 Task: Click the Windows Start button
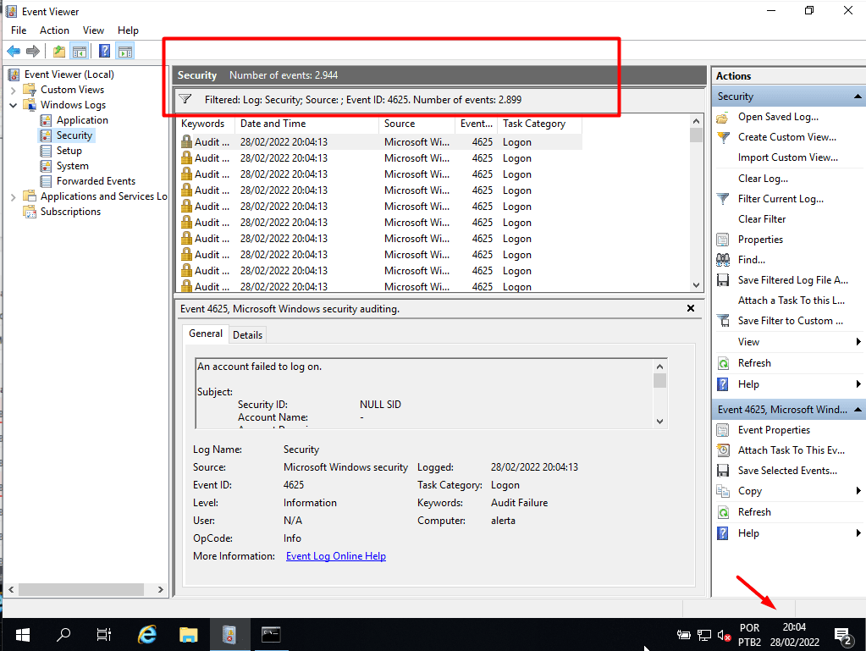coord(23,634)
